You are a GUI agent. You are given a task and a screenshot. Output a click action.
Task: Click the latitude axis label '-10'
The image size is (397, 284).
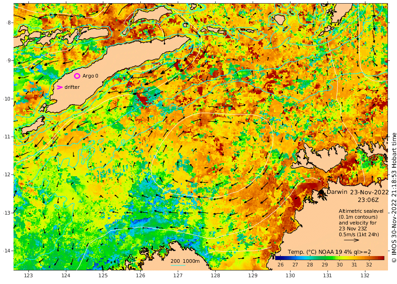(x=7, y=99)
